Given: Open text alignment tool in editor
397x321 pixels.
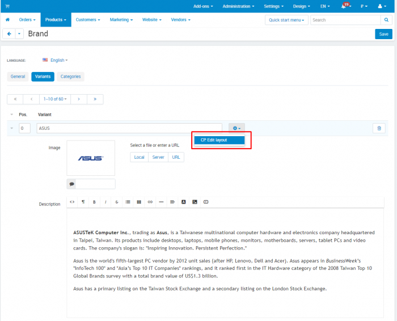Looking at the screenshot, I should point(172,202).
